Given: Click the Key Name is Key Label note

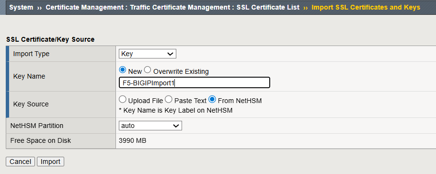Looking at the screenshot, I should click(175, 111).
